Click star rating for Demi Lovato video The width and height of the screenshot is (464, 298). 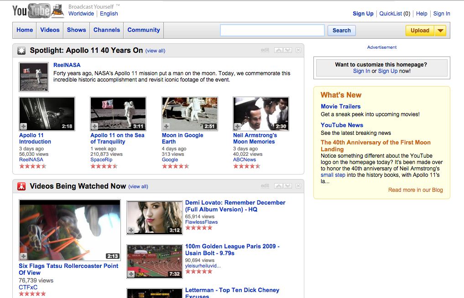pyautogui.click(x=199, y=228)
